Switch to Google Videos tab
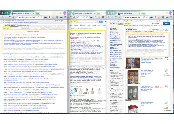Image resolution: width=174 pixels, height=124 pixels. coord(89,25)
